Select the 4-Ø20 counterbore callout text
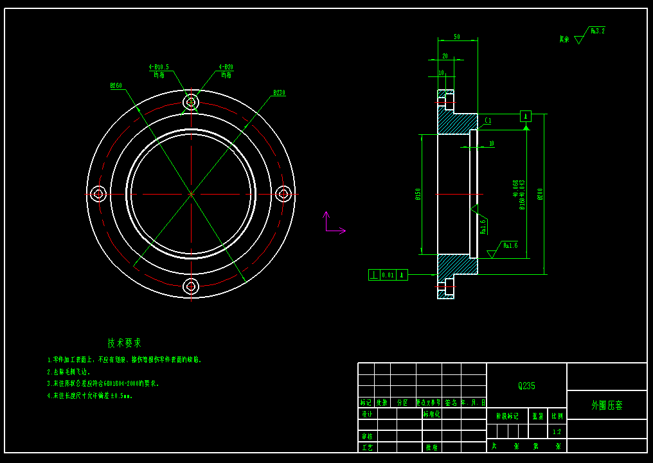653x463 pixels. [226, 67]
